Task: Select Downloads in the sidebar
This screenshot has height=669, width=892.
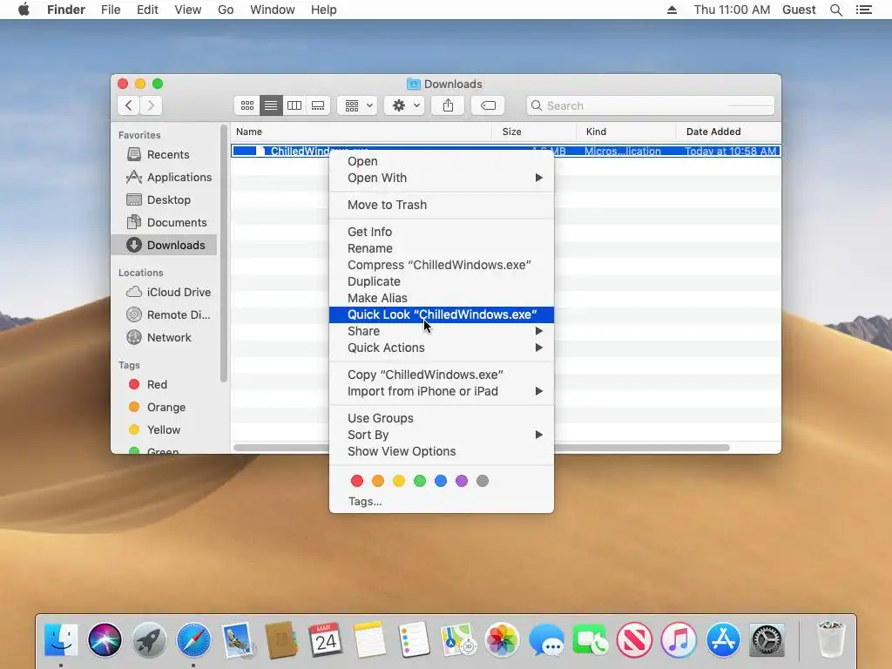Action: click(x=164, y=245)
